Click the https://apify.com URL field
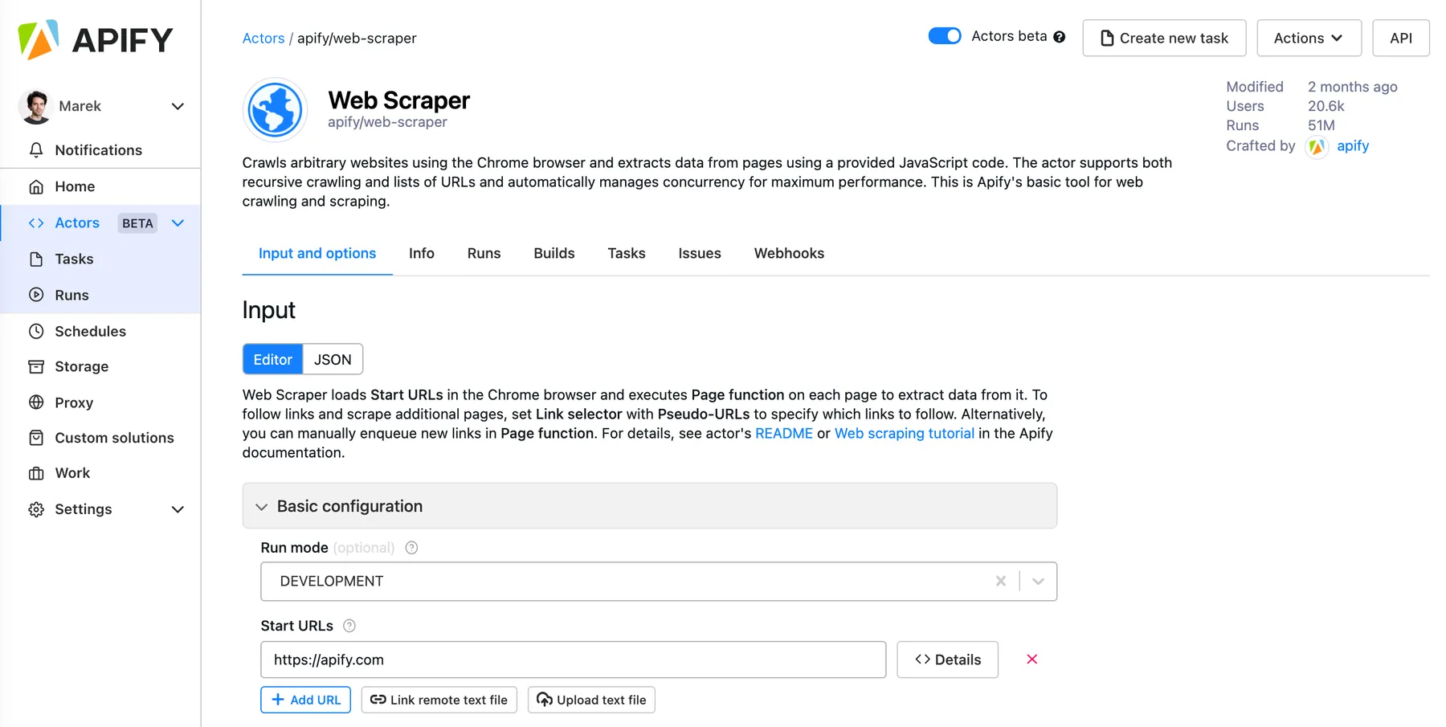The height and width of the screenshot is (727, 1446). [x=573, y=660]
